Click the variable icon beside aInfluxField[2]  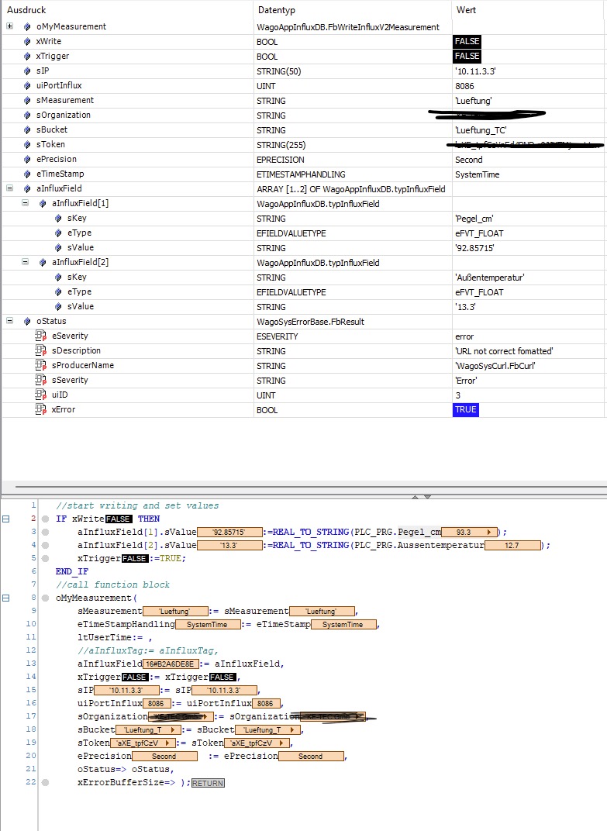click(43, 262)
